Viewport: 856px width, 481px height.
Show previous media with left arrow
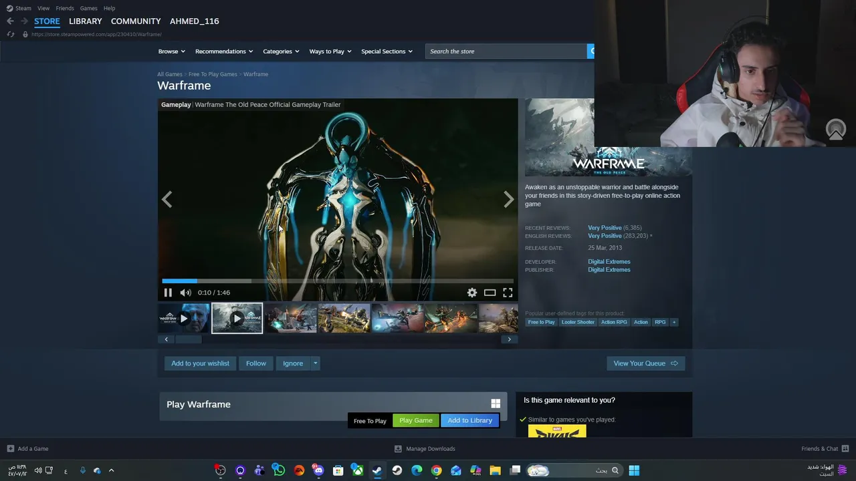tap(167, 199)
